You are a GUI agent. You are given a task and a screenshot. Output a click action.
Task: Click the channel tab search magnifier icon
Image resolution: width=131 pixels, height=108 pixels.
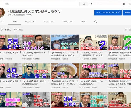(x=95, y=22)
